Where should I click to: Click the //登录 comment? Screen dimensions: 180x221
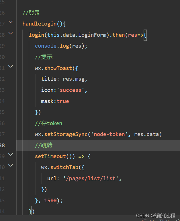click(31, 13)
